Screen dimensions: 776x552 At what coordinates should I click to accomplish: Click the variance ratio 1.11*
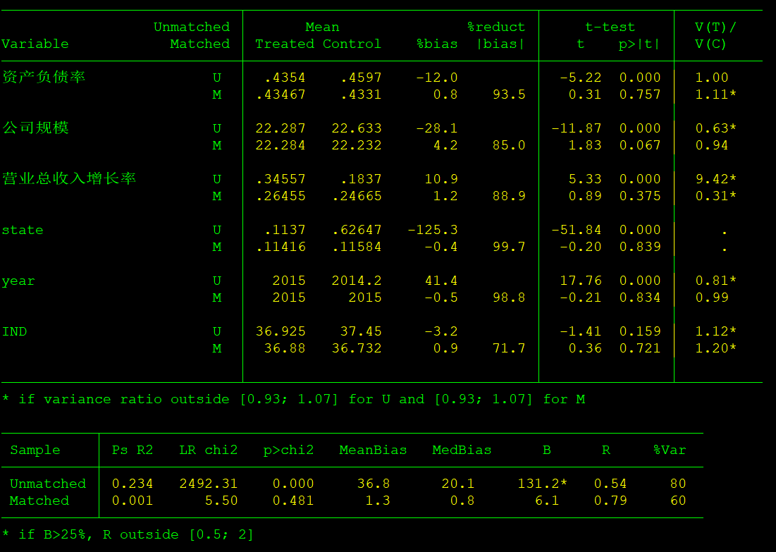coord(715,94)
